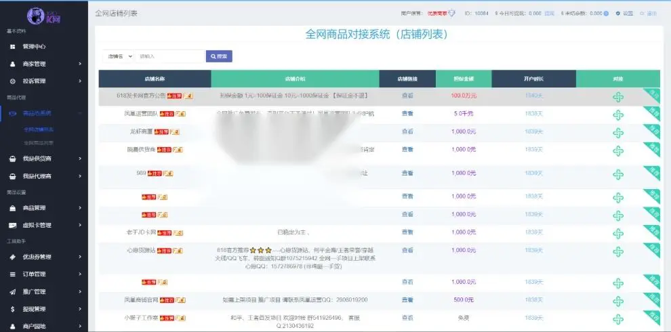Click 查看 link for 凤凰运营团队
The width and height of the screenshot is (671, 332).
pos(407,113)
